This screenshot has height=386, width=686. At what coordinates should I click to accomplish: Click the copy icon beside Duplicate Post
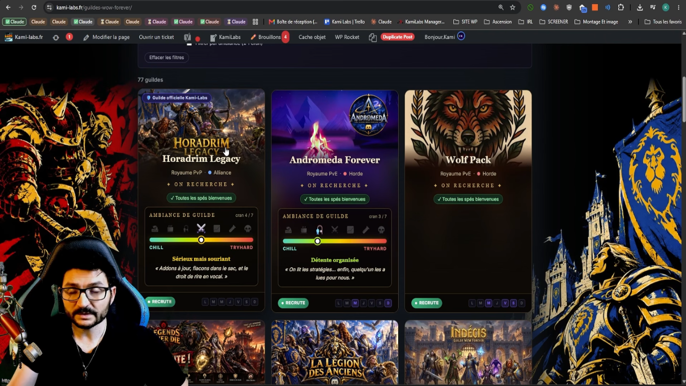coord(373,37)
